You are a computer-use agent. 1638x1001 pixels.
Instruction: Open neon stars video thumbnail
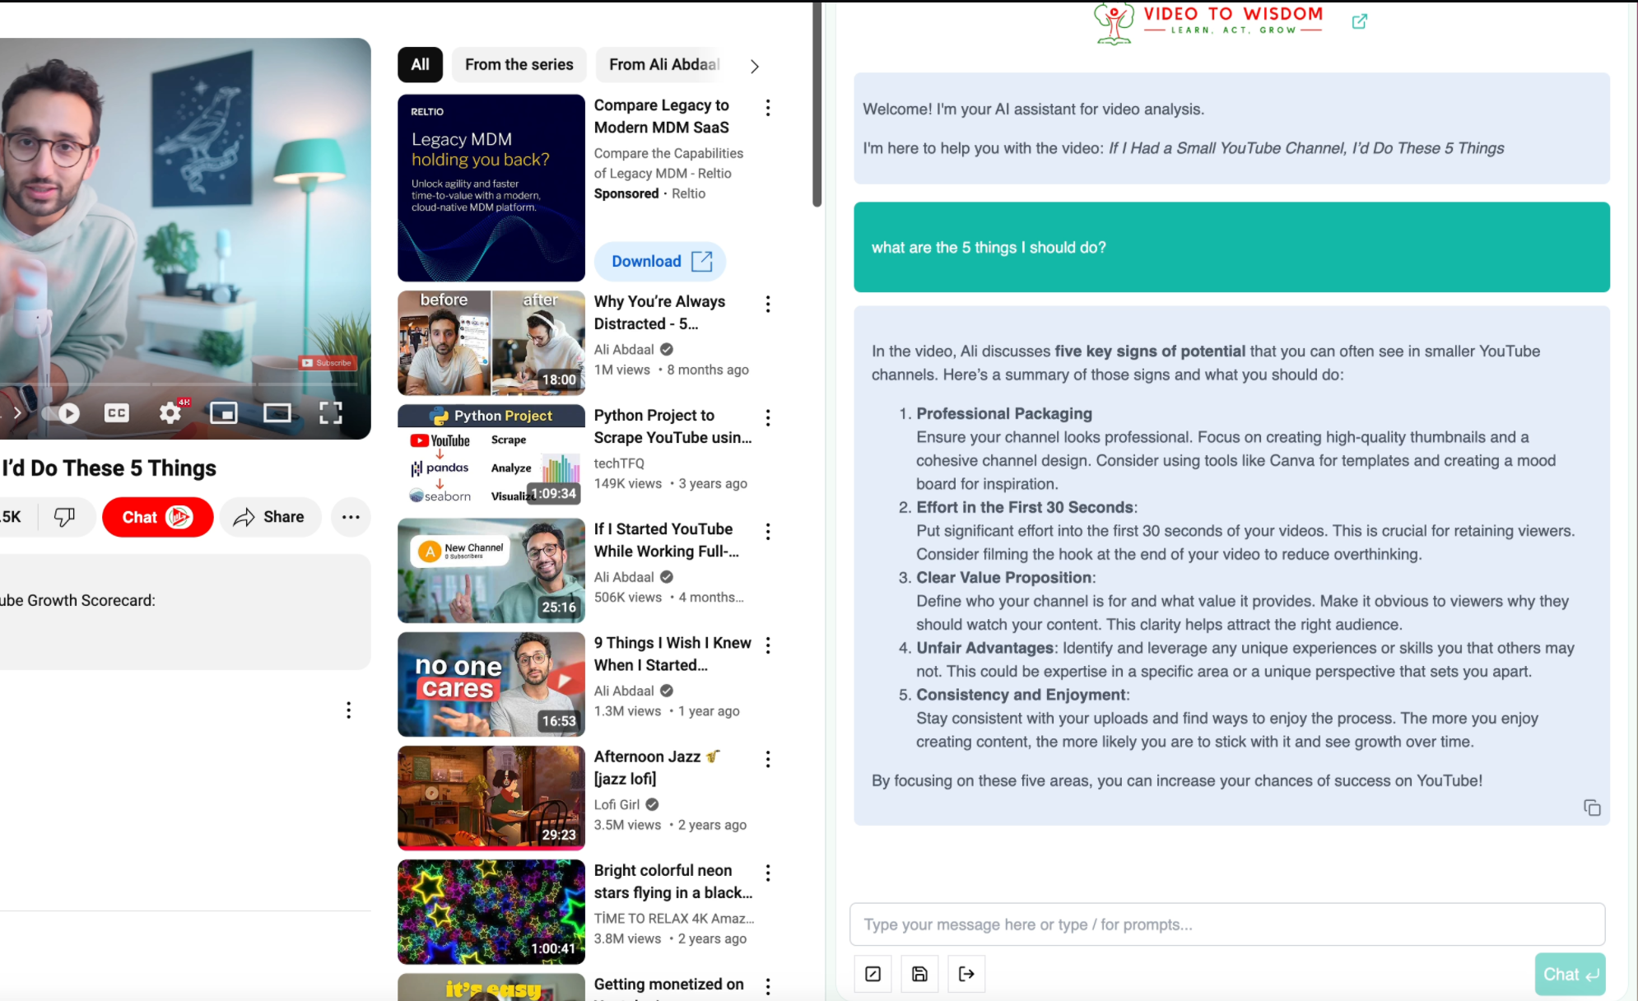pos(491,911)
